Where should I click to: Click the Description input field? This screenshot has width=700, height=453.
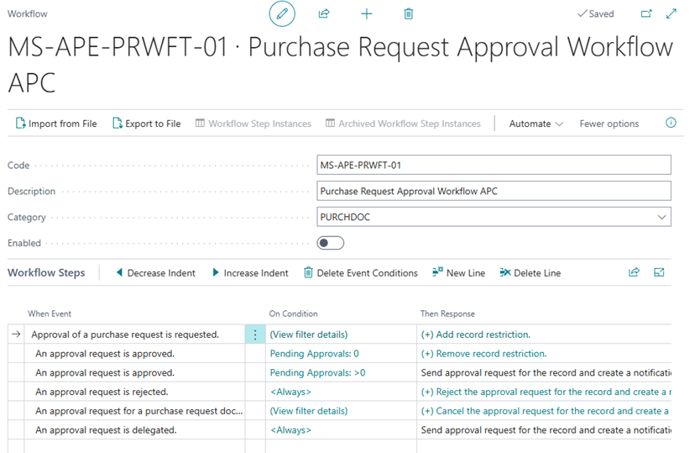pyautogui.click(x=494, y=191)
